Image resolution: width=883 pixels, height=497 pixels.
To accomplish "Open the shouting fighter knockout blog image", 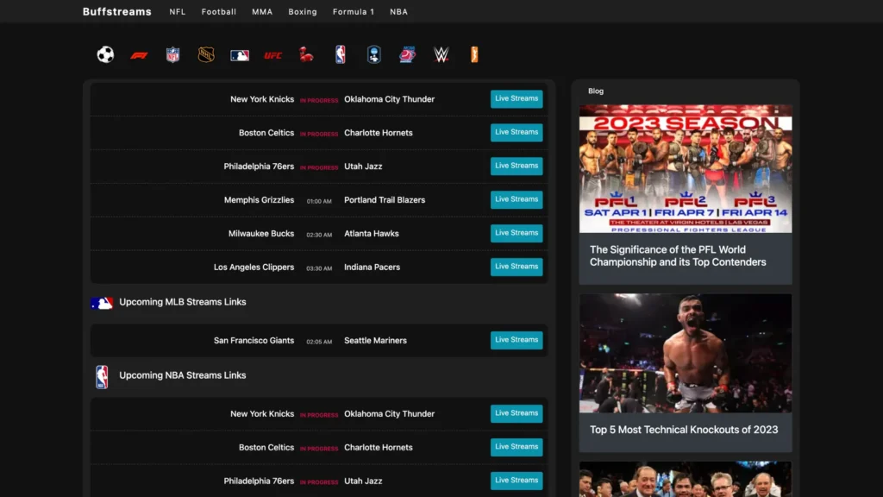I will 686,353.
